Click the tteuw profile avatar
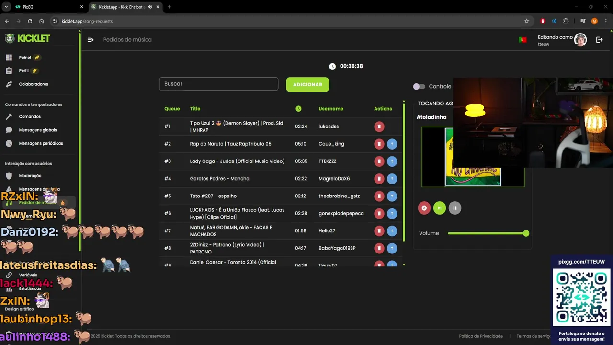The width and height of the screenshot is (613, 345). [580, 40]
